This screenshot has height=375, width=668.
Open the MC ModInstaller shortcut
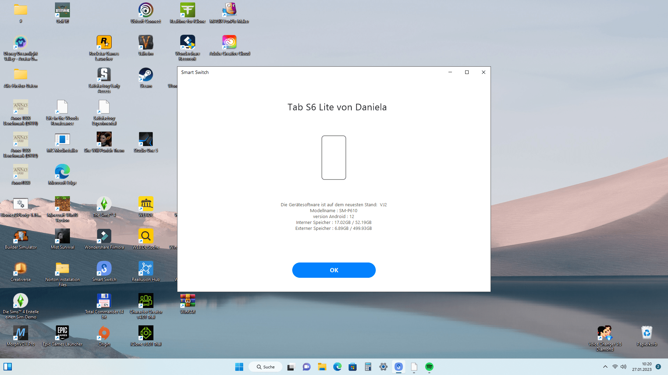62,142
